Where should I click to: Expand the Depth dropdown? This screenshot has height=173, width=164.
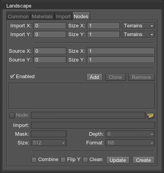(x=130, y=134)
